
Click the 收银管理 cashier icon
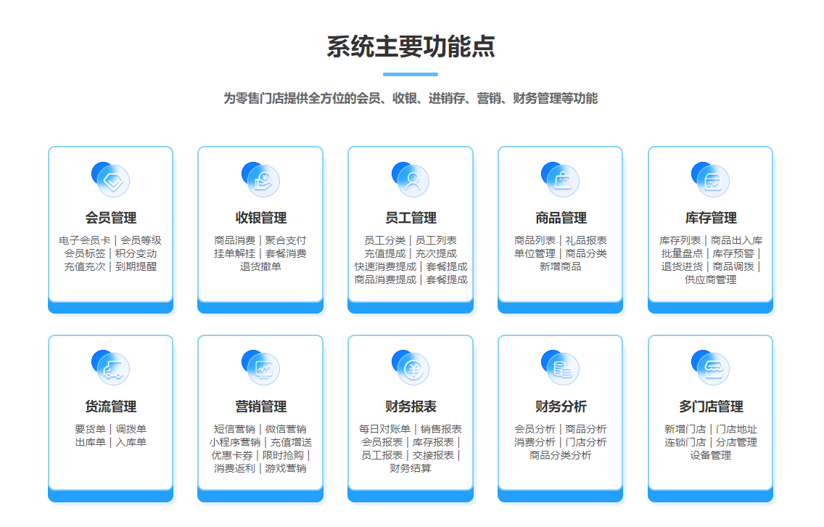[x=260, y=179]
